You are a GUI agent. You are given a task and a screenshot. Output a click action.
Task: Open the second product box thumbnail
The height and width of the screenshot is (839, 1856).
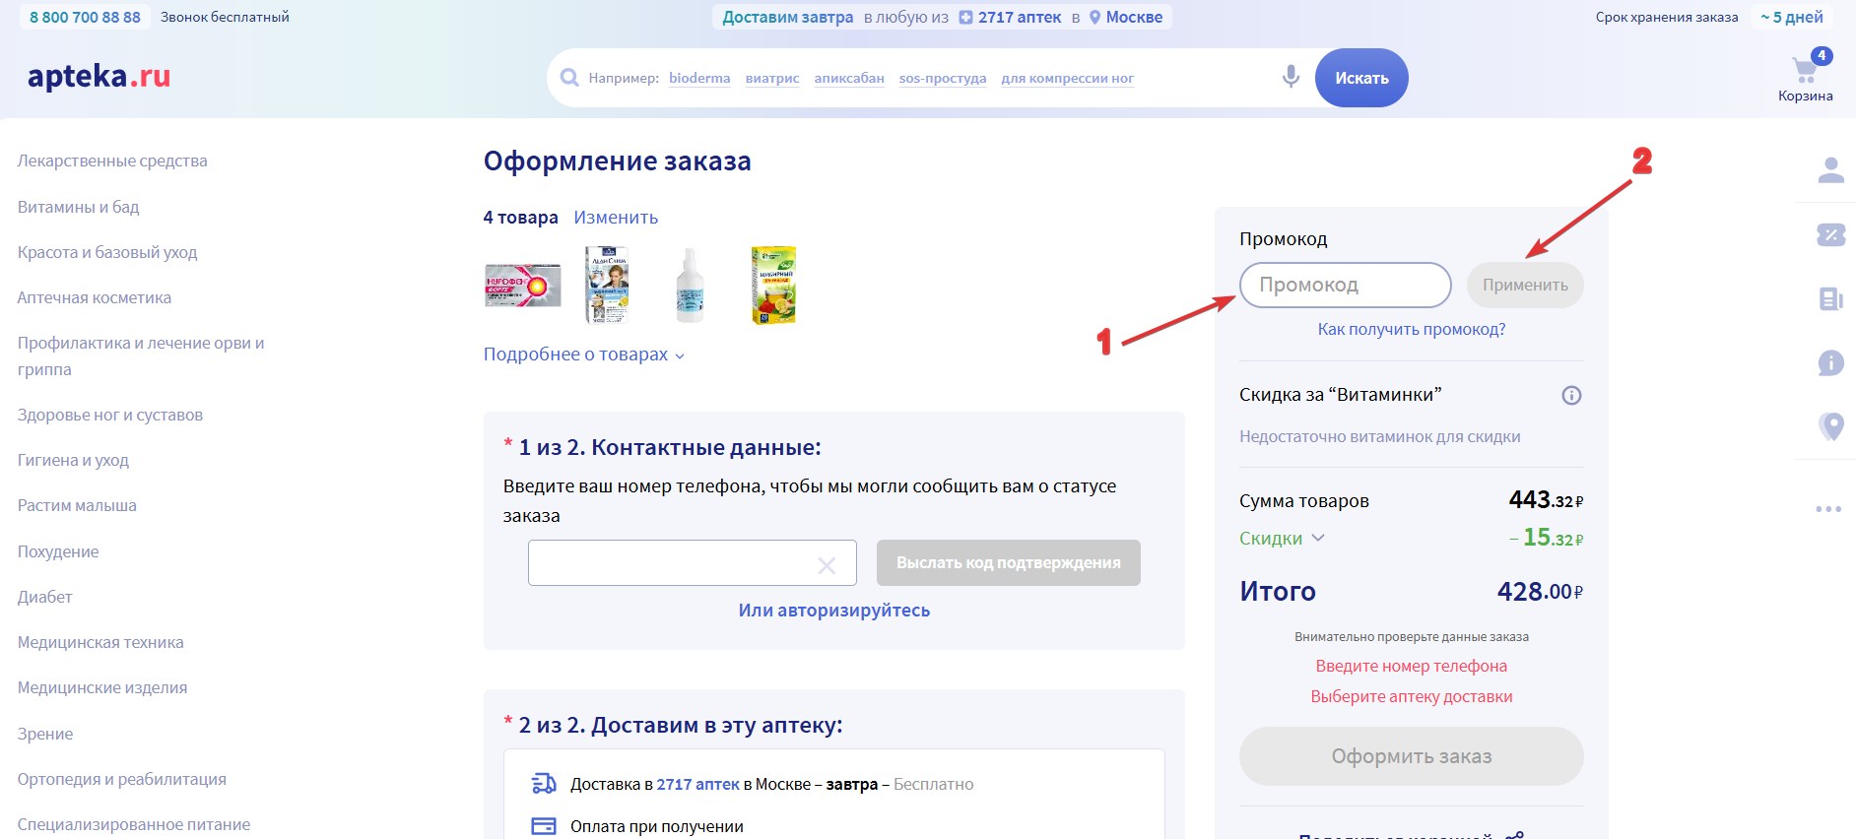[x=607, y=285]
